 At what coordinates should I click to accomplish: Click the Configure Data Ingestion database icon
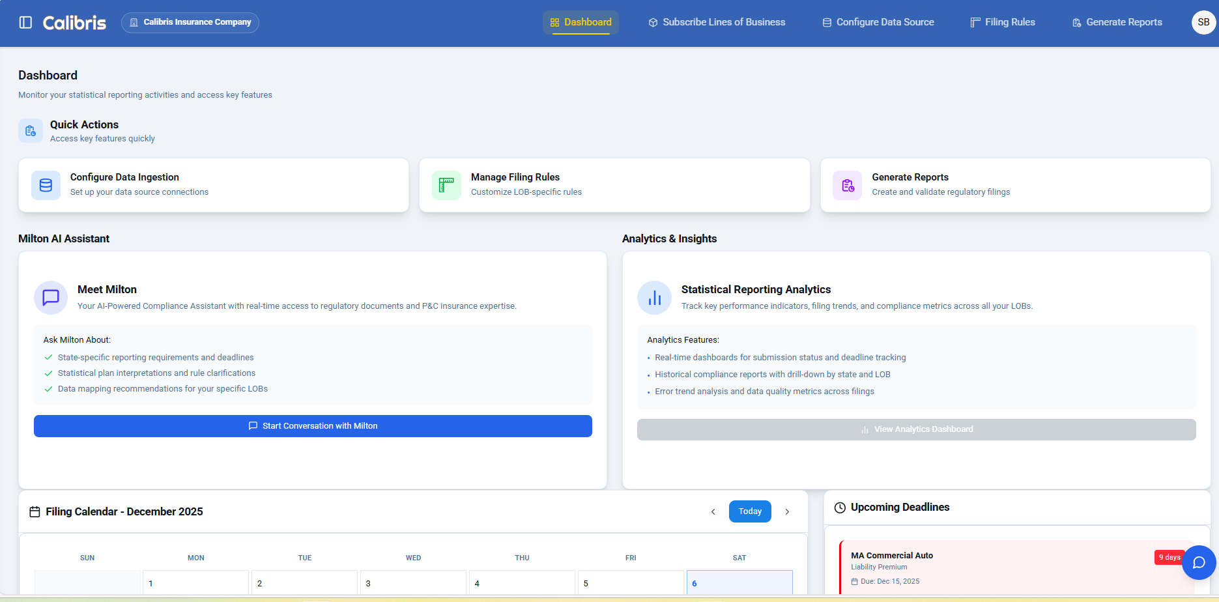tap(46, 185)
